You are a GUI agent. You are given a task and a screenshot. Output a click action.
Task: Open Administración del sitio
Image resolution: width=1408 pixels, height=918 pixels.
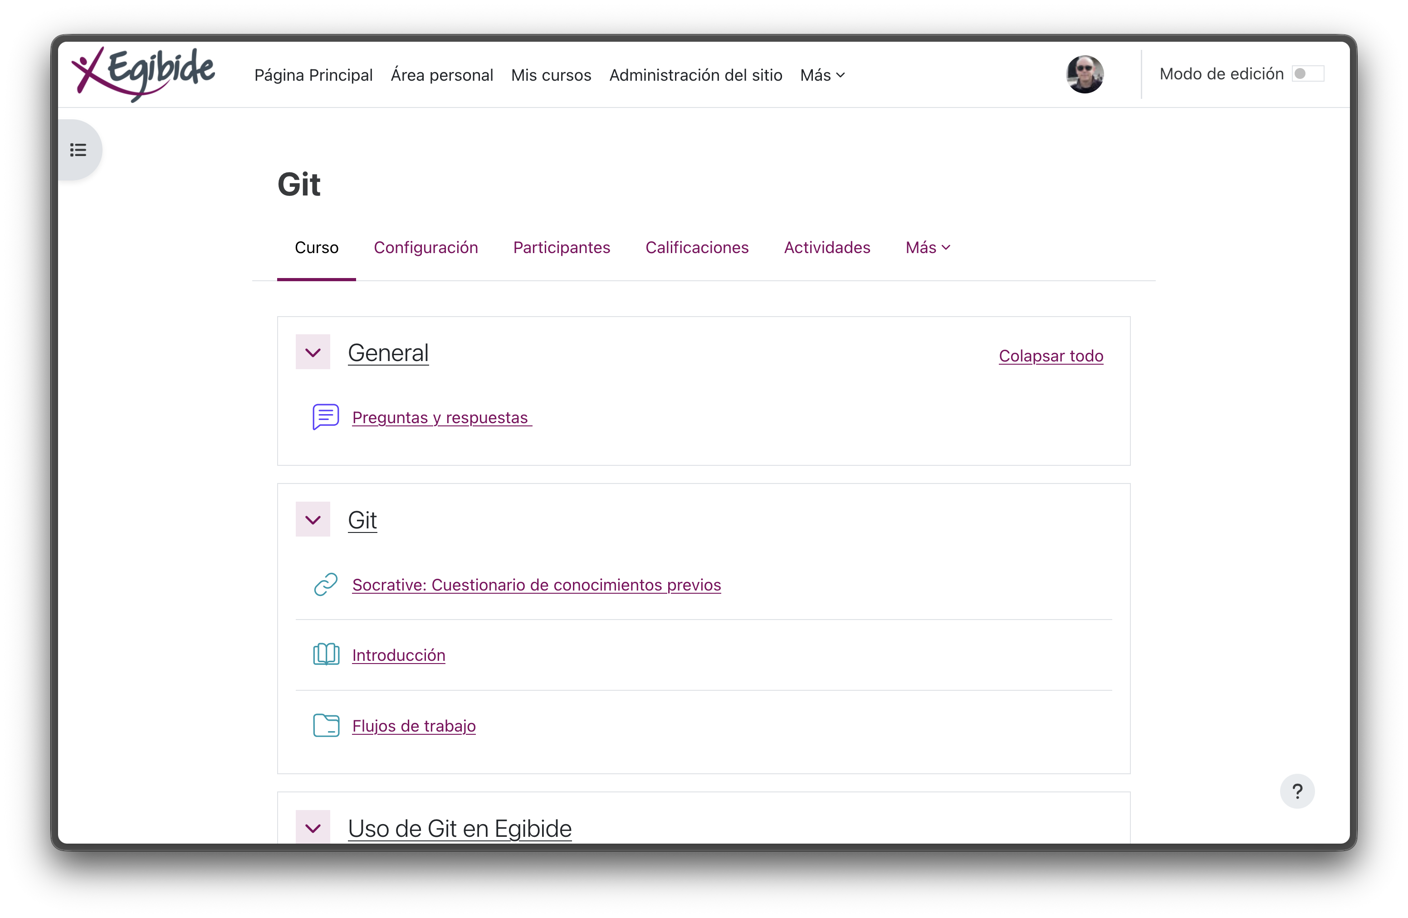tap(696, 75)
